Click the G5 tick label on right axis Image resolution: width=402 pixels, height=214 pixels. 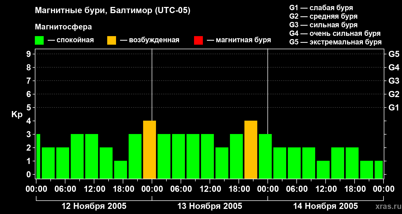pos(394,54)
